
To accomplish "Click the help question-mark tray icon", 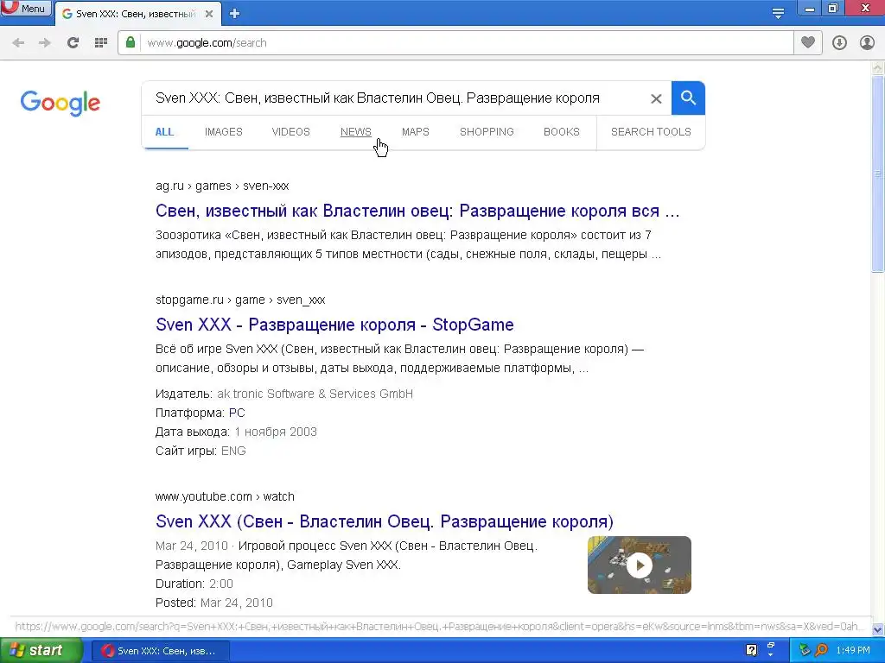I will pos(751,651).
